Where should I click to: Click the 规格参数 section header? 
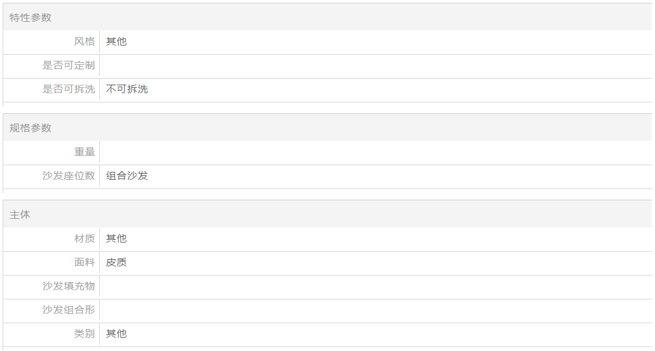tap(30, 128)
